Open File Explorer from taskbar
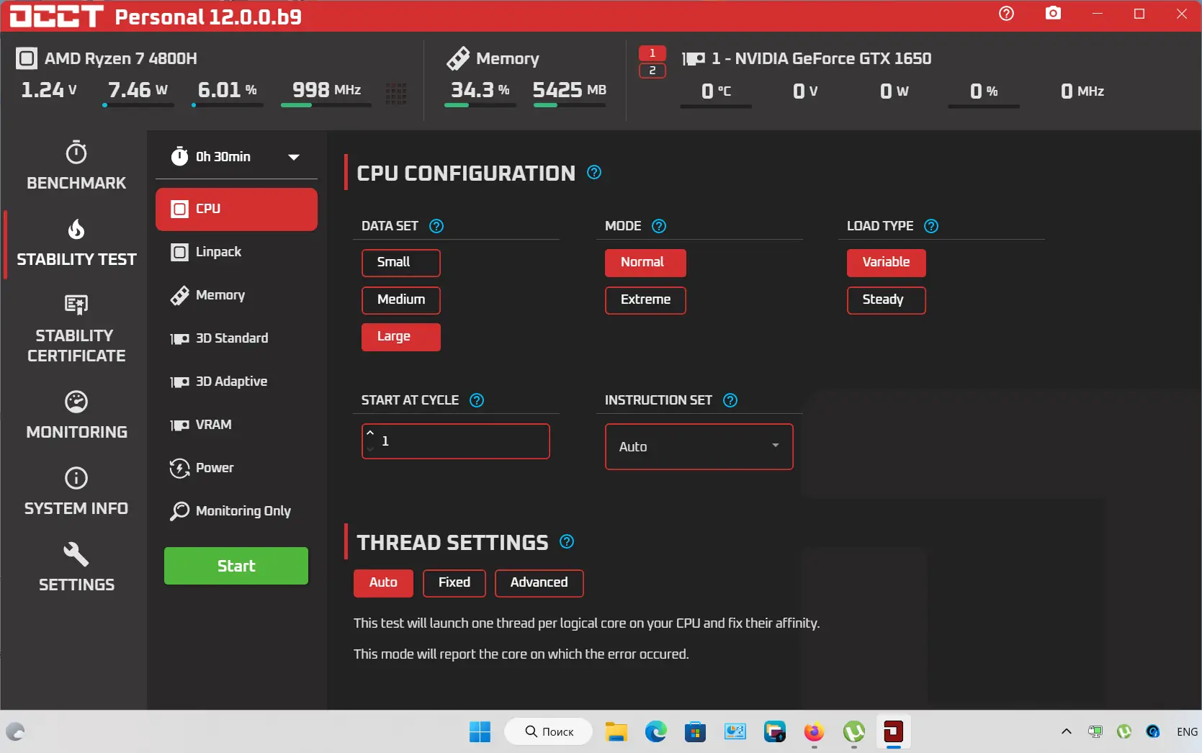 coord(616,732)
